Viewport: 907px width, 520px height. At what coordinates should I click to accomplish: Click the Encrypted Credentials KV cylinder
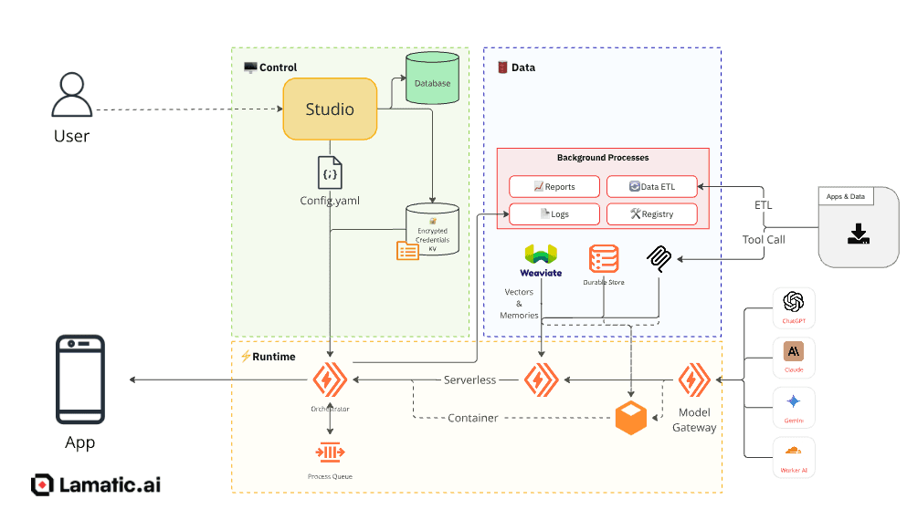[432, 229]
